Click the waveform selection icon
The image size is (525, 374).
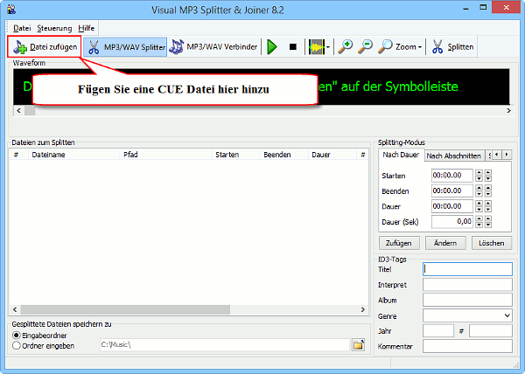click(317, 47)
